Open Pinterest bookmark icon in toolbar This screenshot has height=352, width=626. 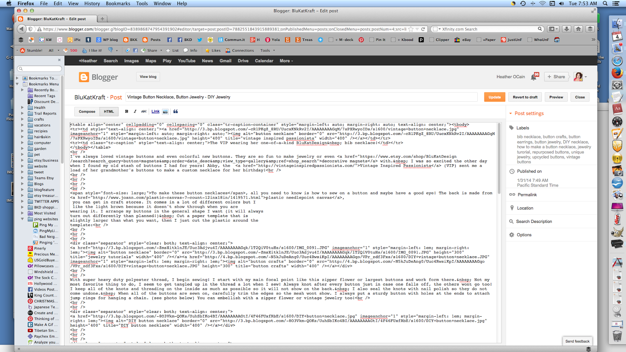(361, 40)
